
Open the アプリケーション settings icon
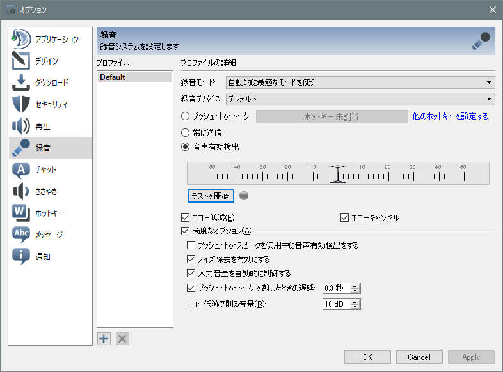pos(21,39)
